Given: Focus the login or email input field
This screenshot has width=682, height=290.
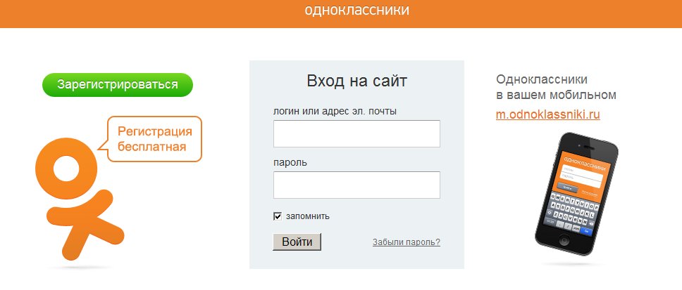Looking at the screenshot, I should [356, 133].
